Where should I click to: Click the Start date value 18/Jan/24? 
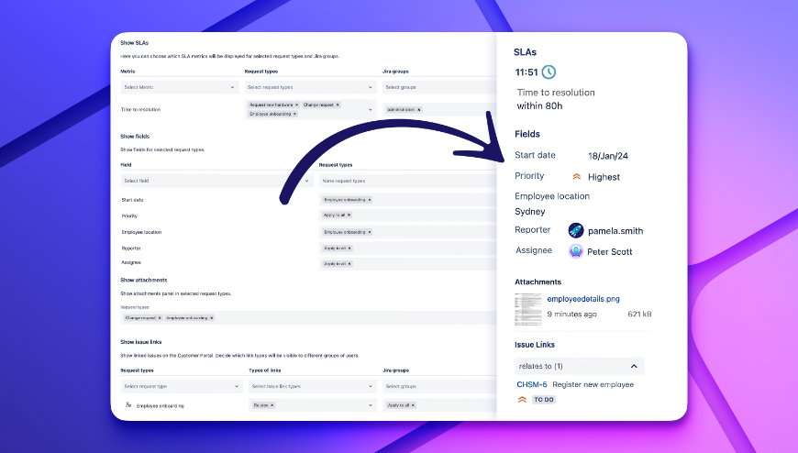[x=608, y=156]
